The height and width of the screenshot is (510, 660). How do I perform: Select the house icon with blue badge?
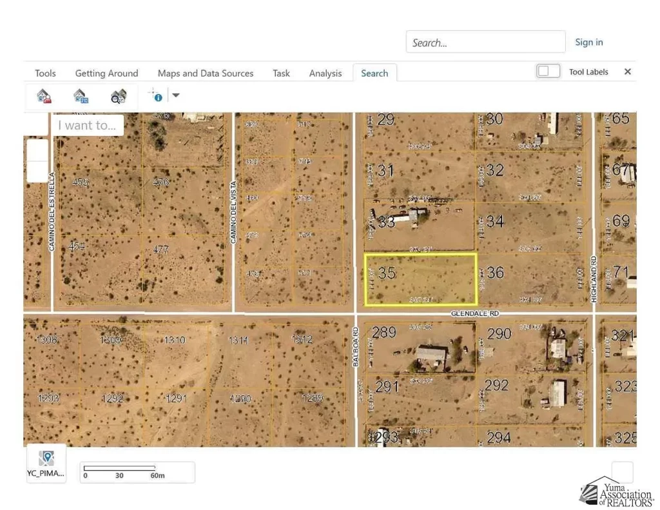coord(81,95)
